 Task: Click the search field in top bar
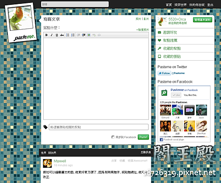point(75,4)
